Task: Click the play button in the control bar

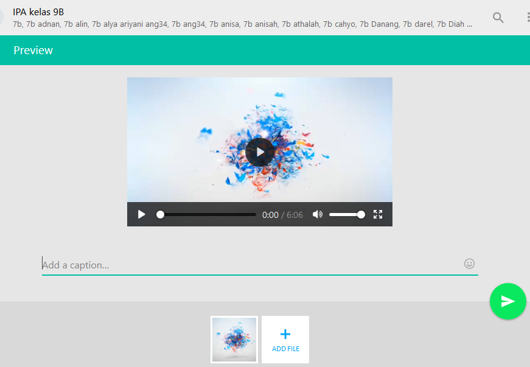Action: (141, 214)
